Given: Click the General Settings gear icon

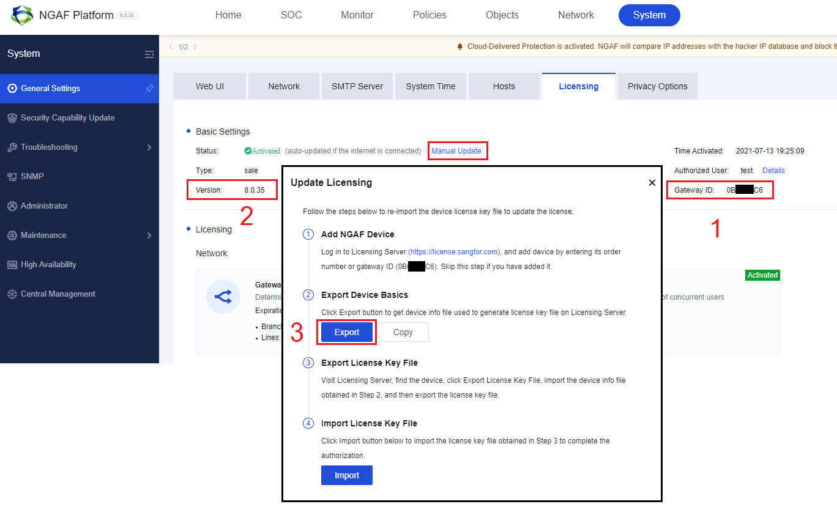Looking at the screenshot, I should click(x=12, y=89).
